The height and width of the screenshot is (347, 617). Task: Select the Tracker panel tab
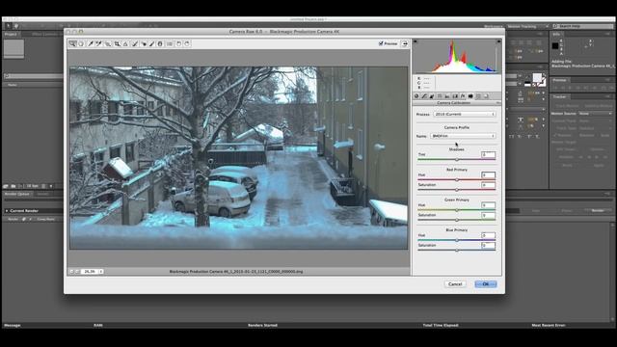click(559, 96)
